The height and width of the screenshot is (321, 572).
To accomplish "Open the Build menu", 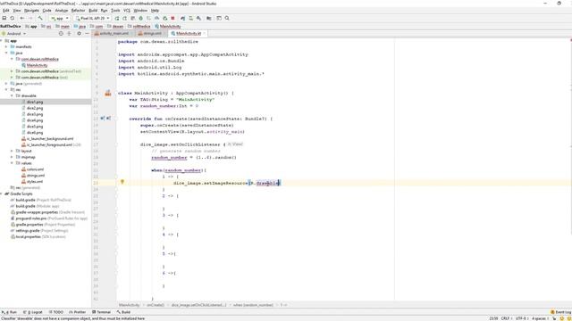I will pos(93,11).
